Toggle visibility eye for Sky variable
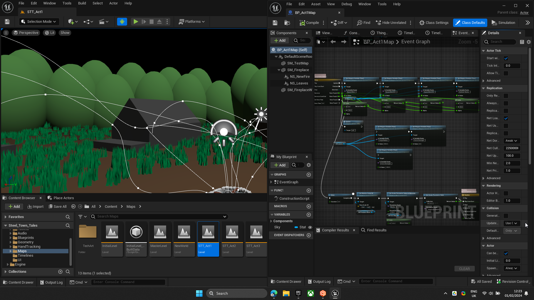The height and width of the screenshot is (300, 534). 310,227
